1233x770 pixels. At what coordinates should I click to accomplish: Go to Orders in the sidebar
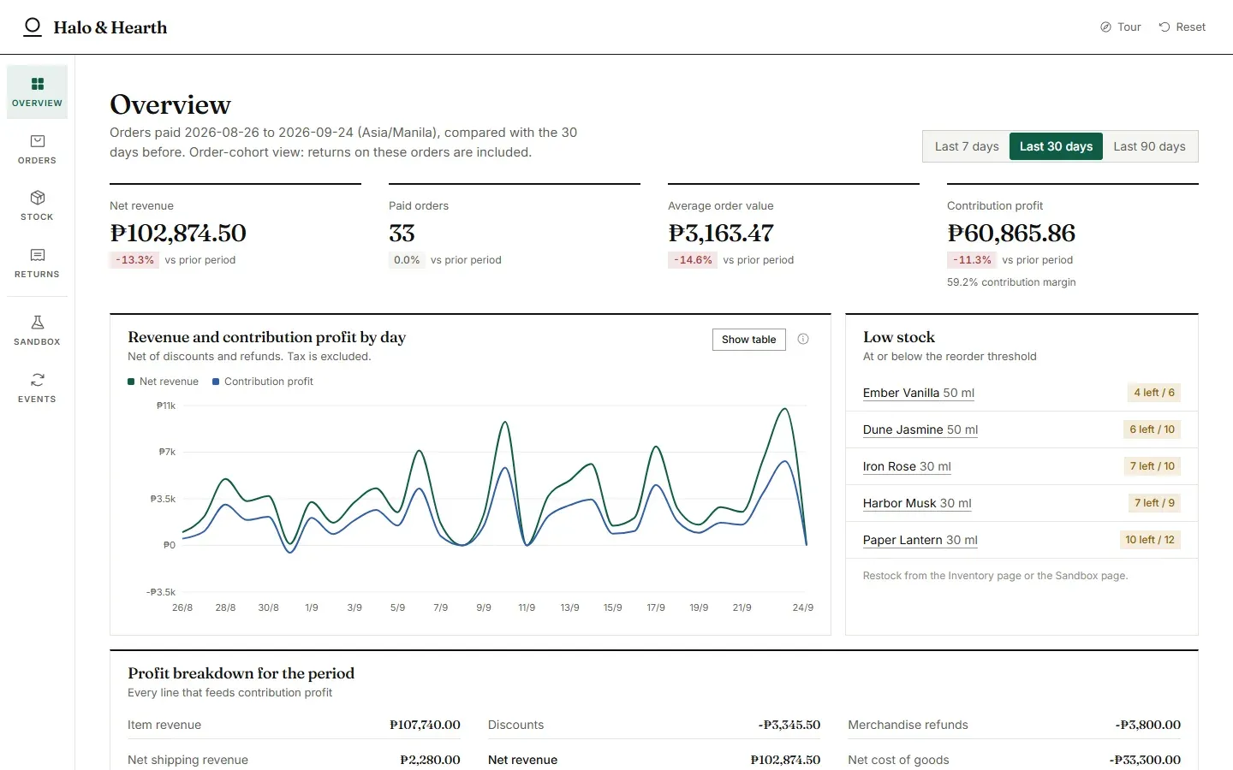pos(37,149)
